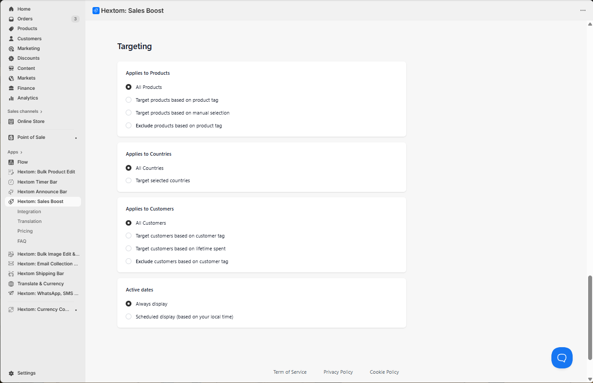Expand the Sales channels chevron
The width and height of the screenshot is (593, 383).
point(41,111)
